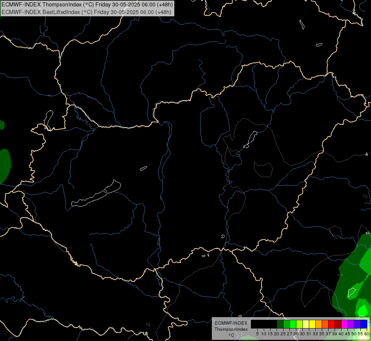Click the 'ThompsonIndex' label in the legend
The height and width of the screenshot is (341, 371).
click(x=231, y=329)
